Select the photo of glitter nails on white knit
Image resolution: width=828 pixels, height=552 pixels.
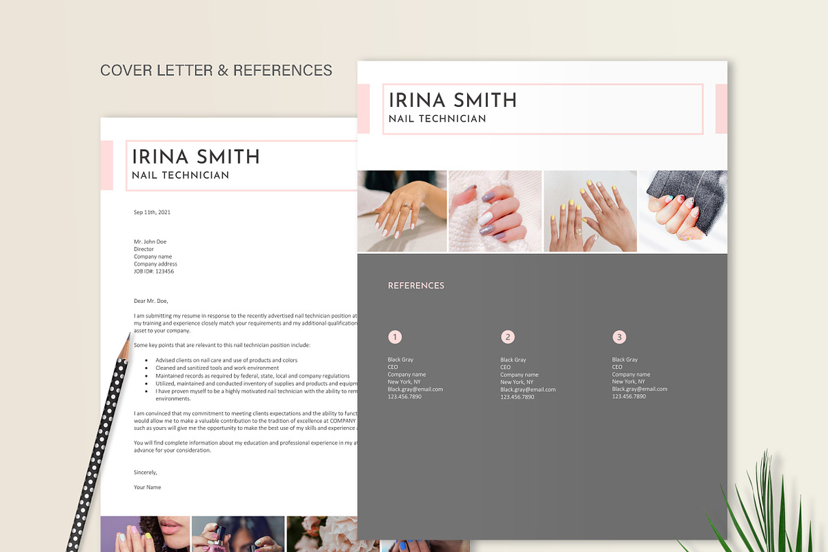tap(495, 211)
